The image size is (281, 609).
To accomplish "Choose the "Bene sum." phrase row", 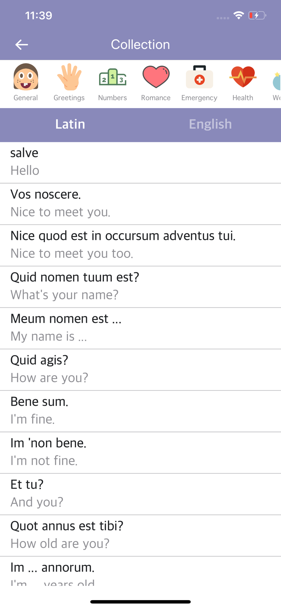I will [x=140, y=410].
